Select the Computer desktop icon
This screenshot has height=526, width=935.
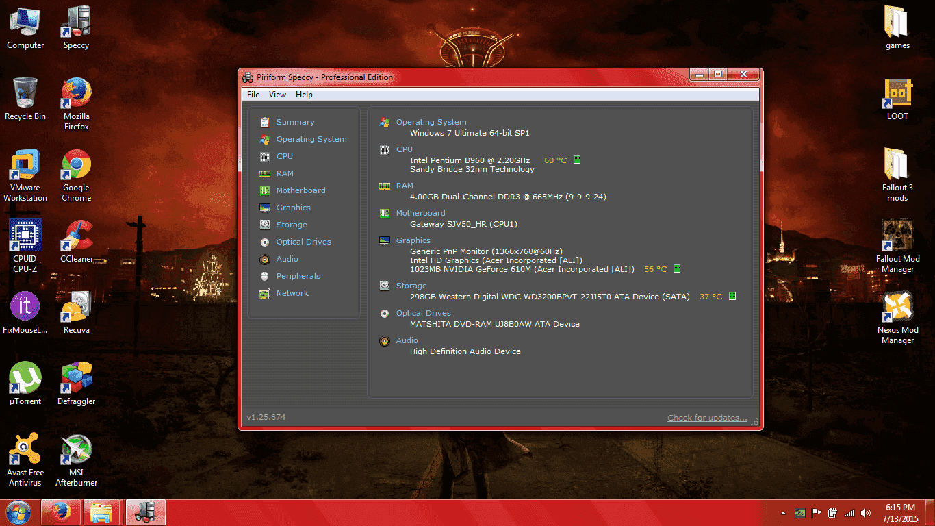click(25, 28)
